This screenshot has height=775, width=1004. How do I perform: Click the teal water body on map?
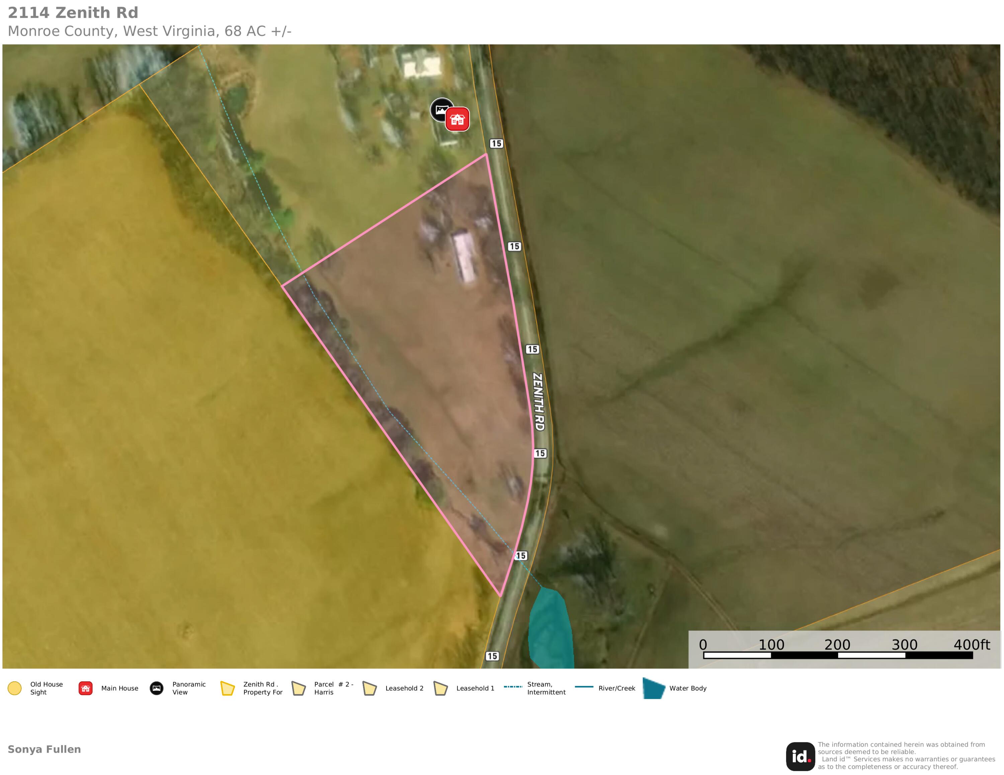pyautogui.click(x=551, y=628)
